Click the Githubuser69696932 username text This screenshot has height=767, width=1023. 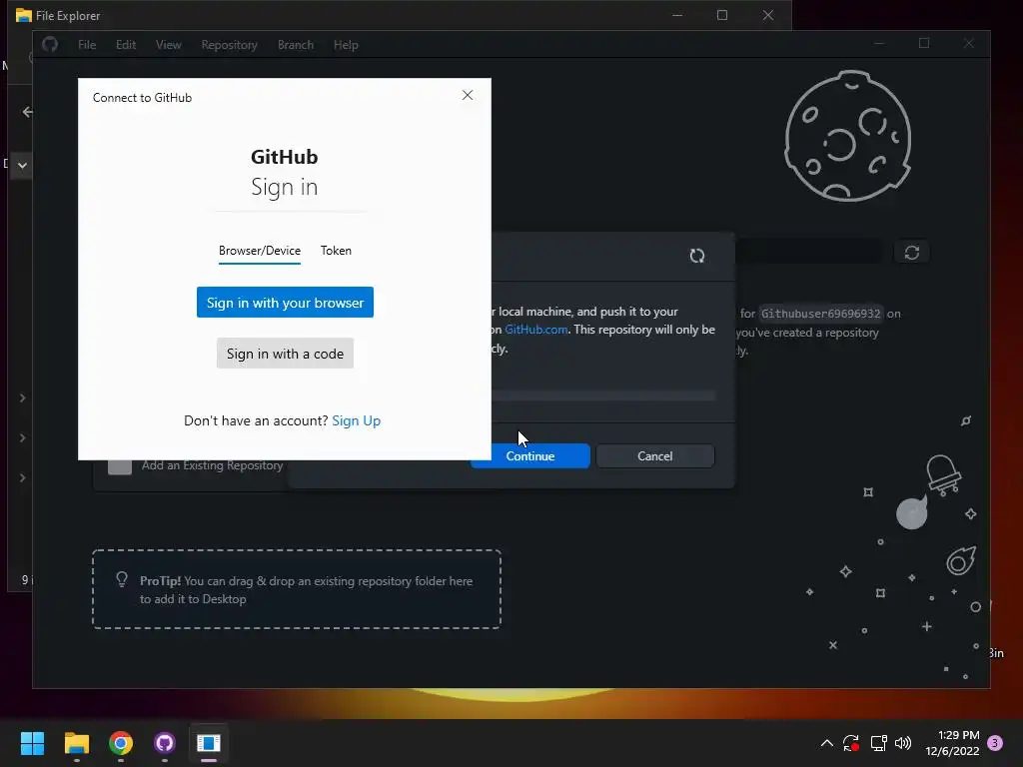pos(821,314)
